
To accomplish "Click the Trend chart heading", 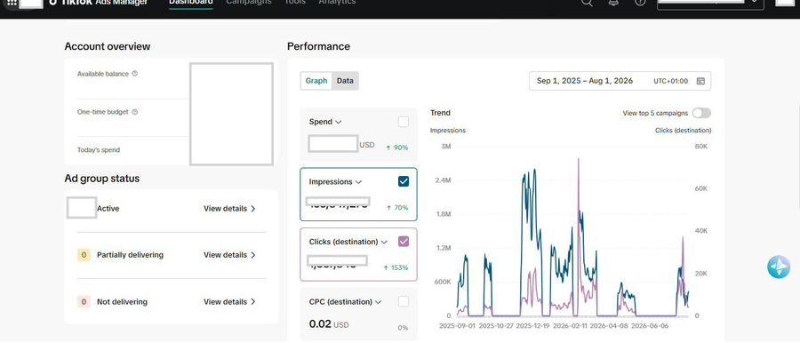I will pos(440,113).
